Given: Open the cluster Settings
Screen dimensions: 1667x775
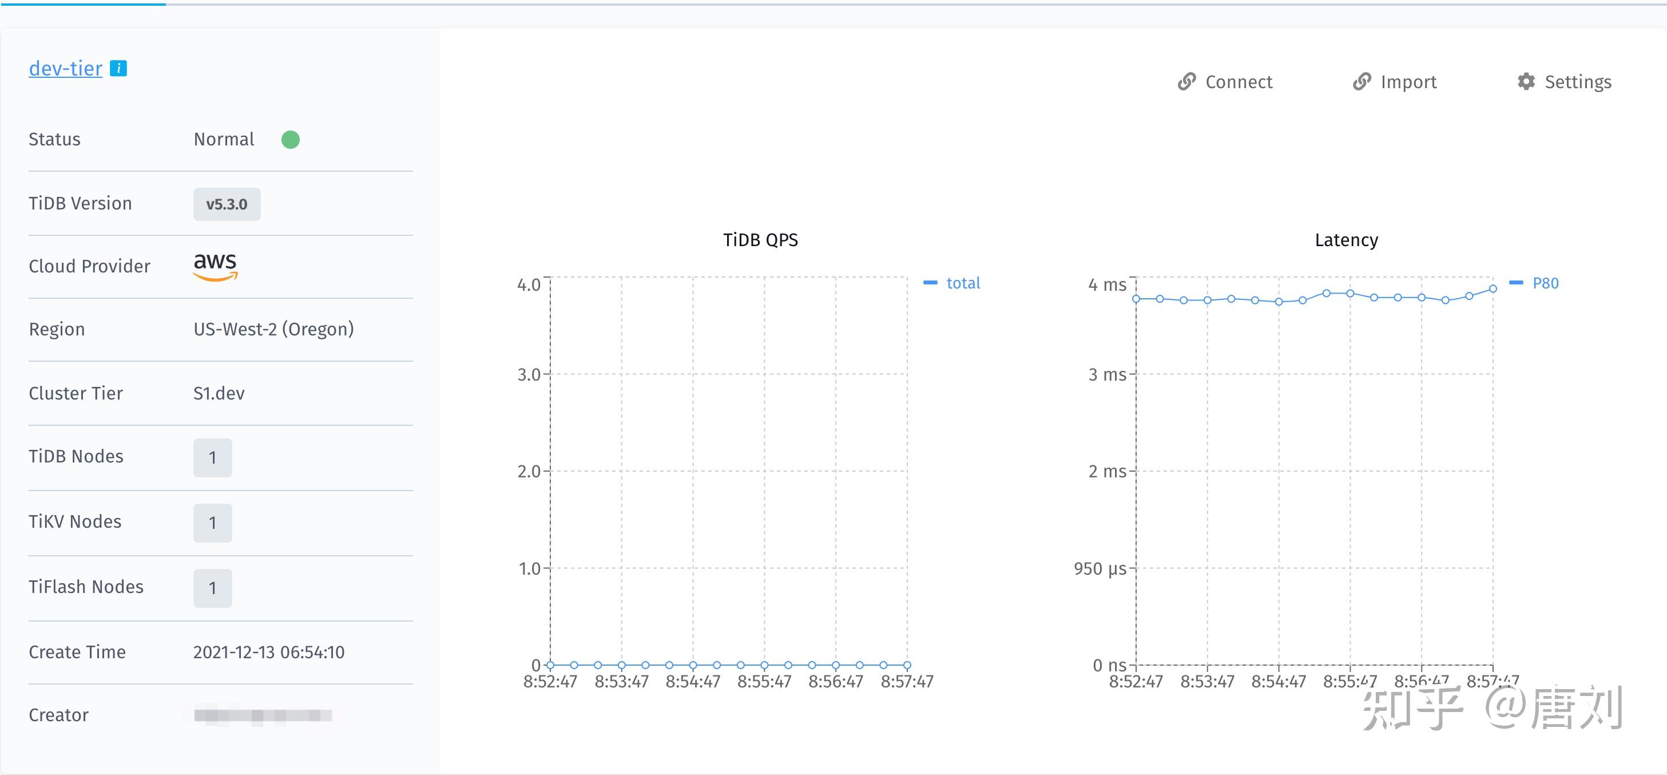Looking at the screenshot, I should 1578,82.
